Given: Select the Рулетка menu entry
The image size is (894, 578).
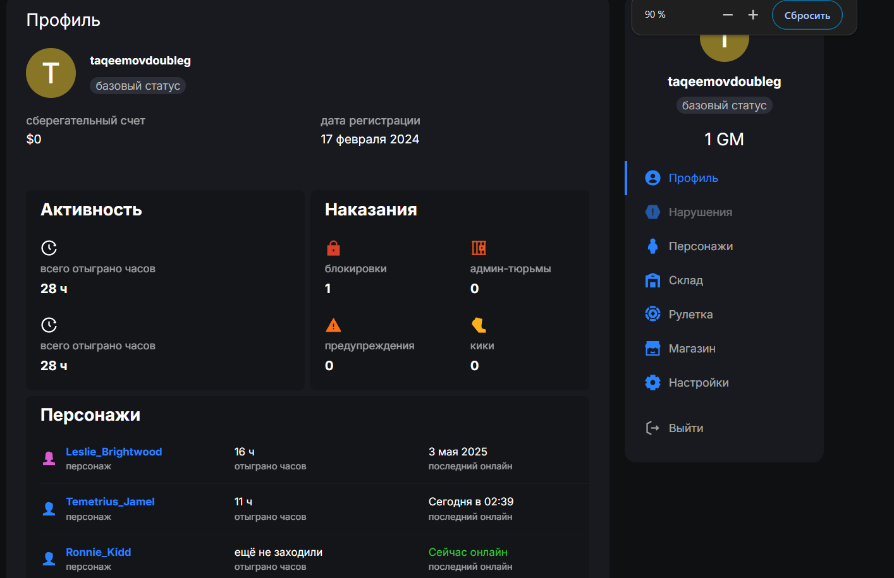Looking at the screenshot, I should [x=690, y=315].
